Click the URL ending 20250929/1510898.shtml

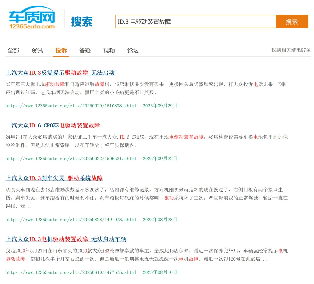(71, 106)
